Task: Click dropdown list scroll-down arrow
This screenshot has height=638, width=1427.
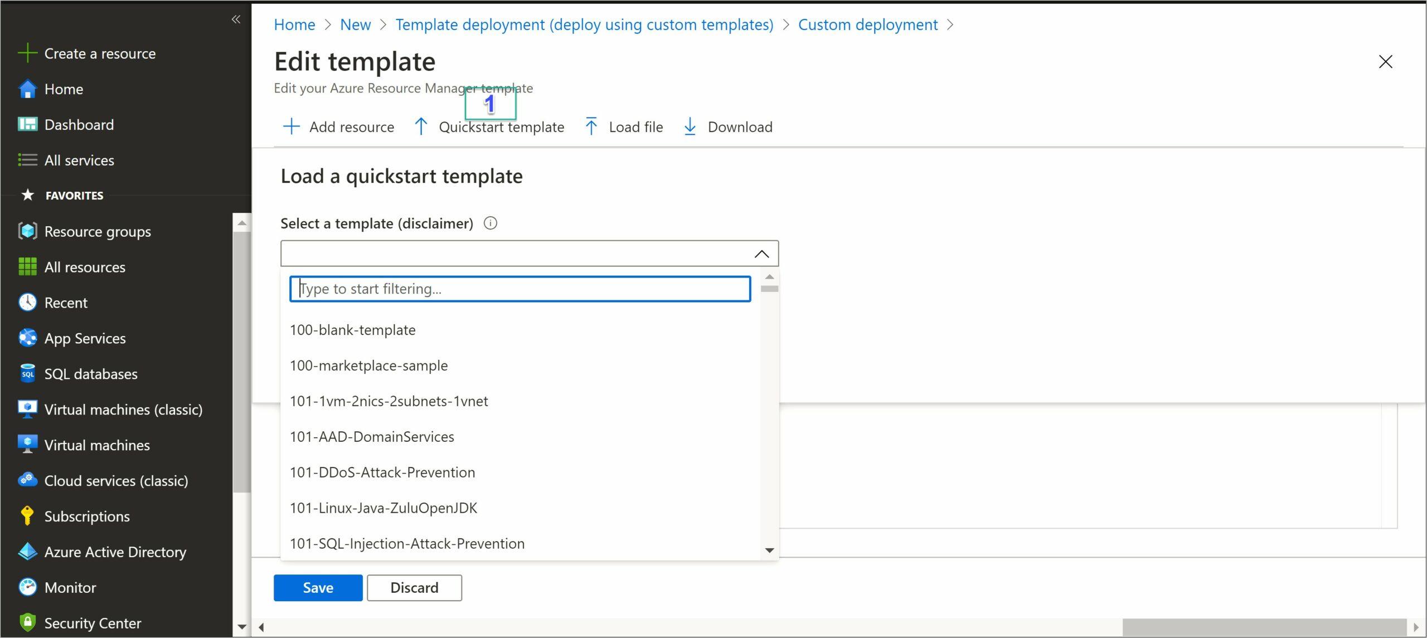Action: coord(769,551)
